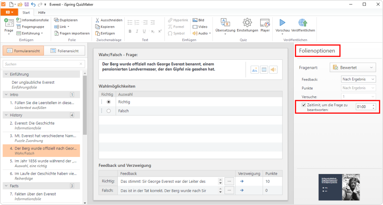Open Falsch feedback ellipsis button
The width and height of the screenshot is (383, 205).
229,190
